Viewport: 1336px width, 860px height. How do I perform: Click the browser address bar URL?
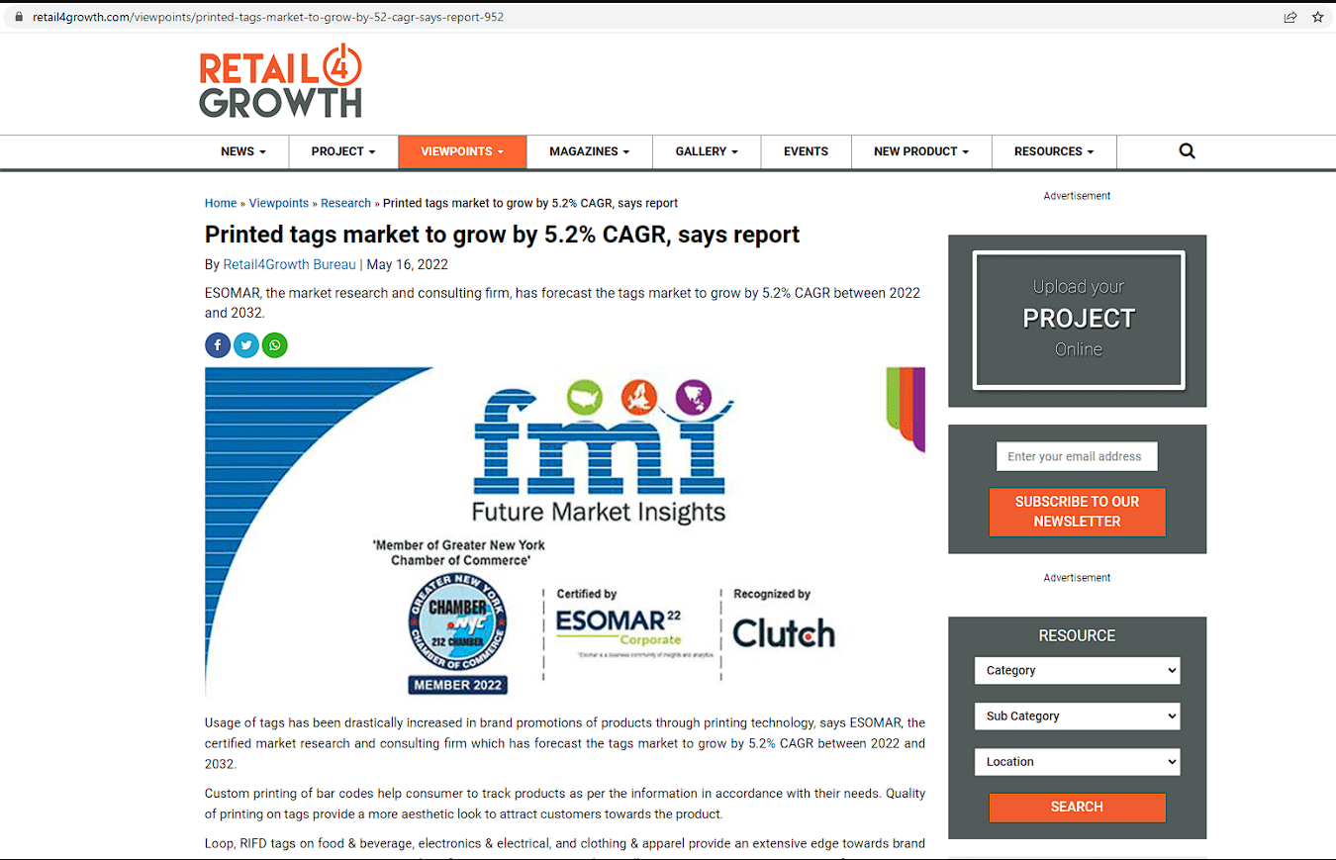(x=267, y=17)
